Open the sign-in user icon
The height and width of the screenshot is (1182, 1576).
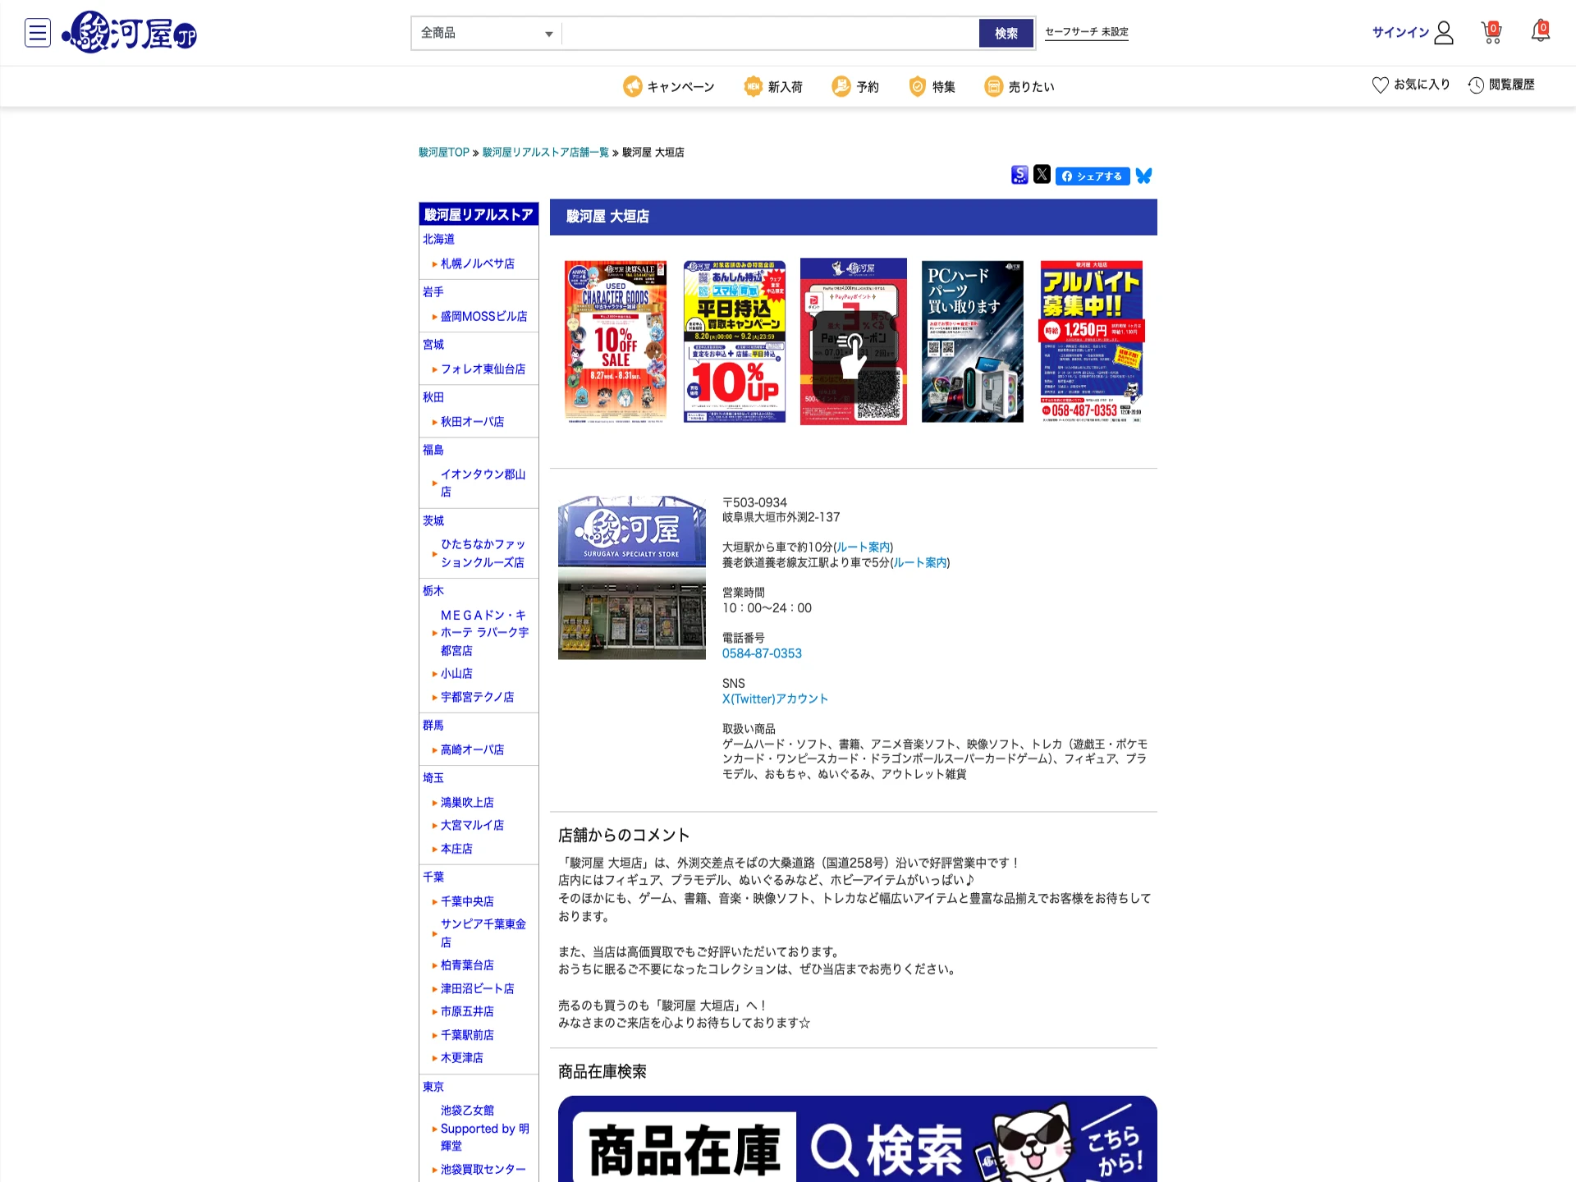click(x=1445, y=33)
